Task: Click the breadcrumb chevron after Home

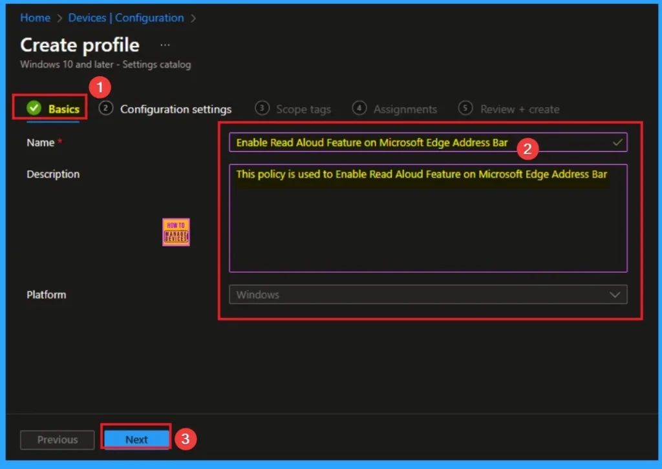Action: [x=59, y=18]
